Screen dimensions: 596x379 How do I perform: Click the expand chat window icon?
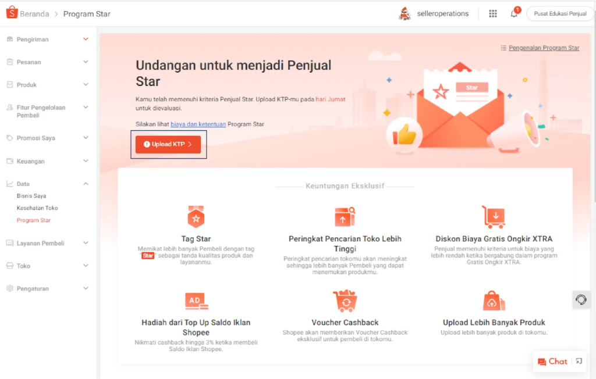pos(579,361)
